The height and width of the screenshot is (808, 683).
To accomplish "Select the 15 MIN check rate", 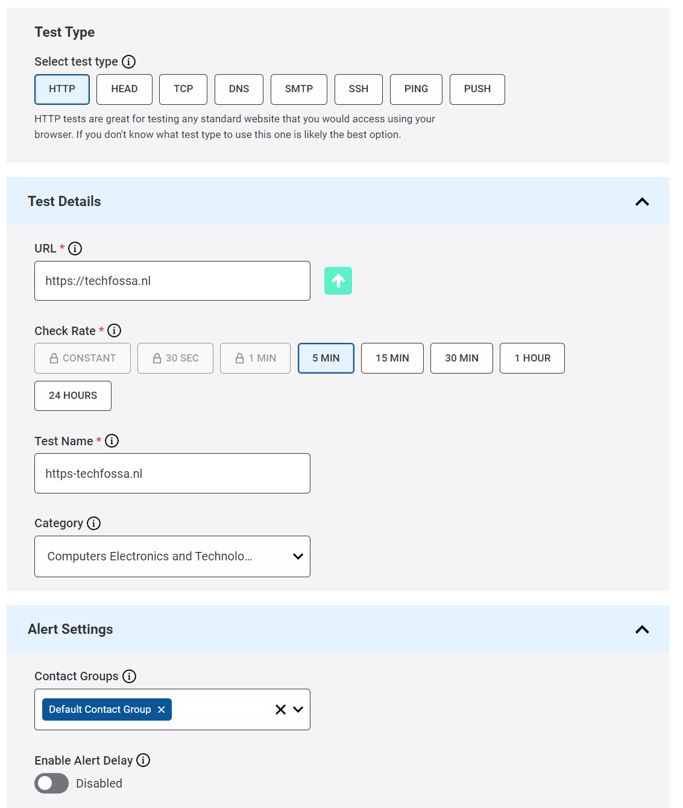I will [x=392, y=358].
